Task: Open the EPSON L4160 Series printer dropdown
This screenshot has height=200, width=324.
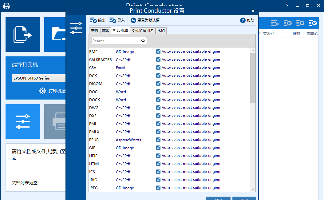Action: (39, 78)
